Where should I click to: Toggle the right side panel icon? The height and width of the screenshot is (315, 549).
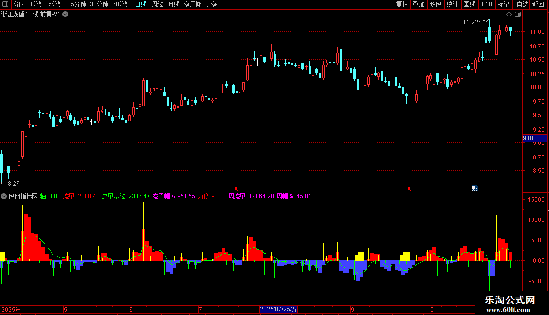pyautogui.click(x=518, y=15)
